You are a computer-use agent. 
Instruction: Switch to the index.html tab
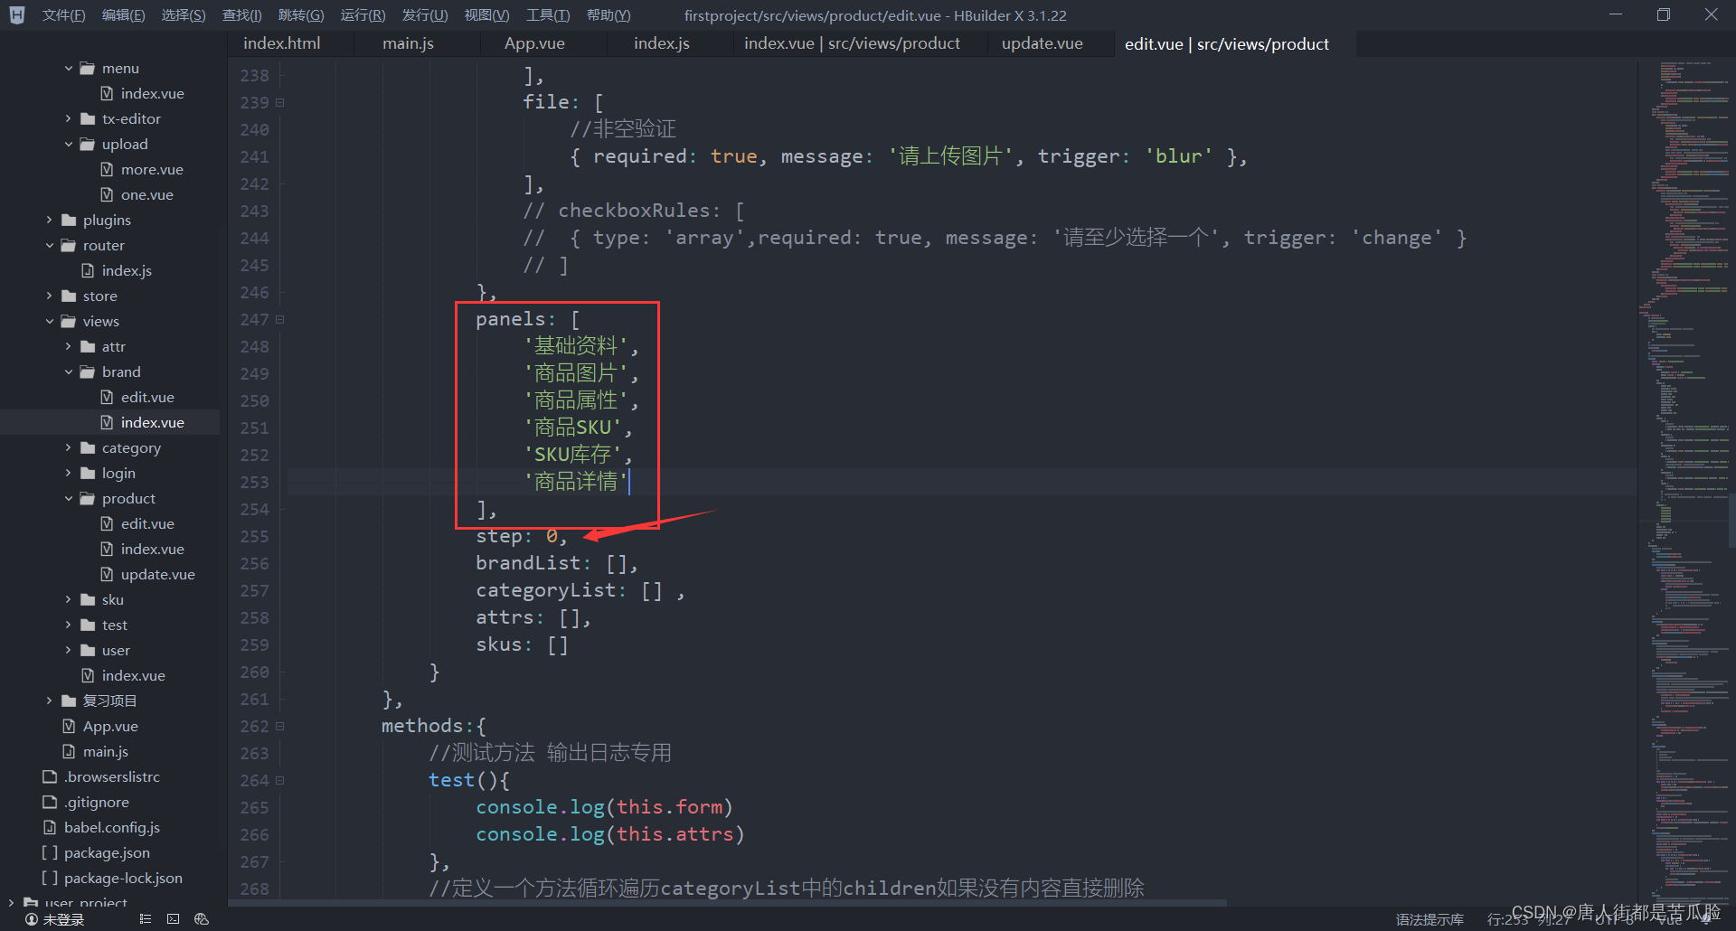(282, 43)
